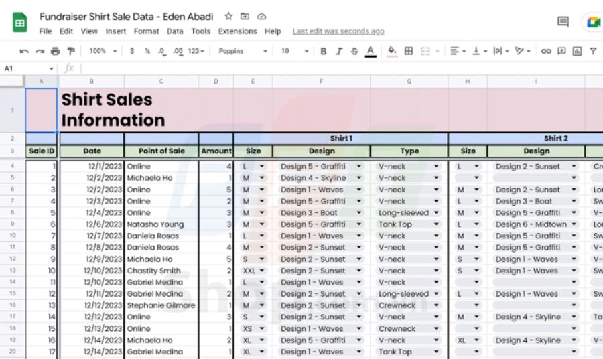The height and width of the screenshot is (359, 603).
Task: Open the font size 10 dropdown
Action: point(295,51)
